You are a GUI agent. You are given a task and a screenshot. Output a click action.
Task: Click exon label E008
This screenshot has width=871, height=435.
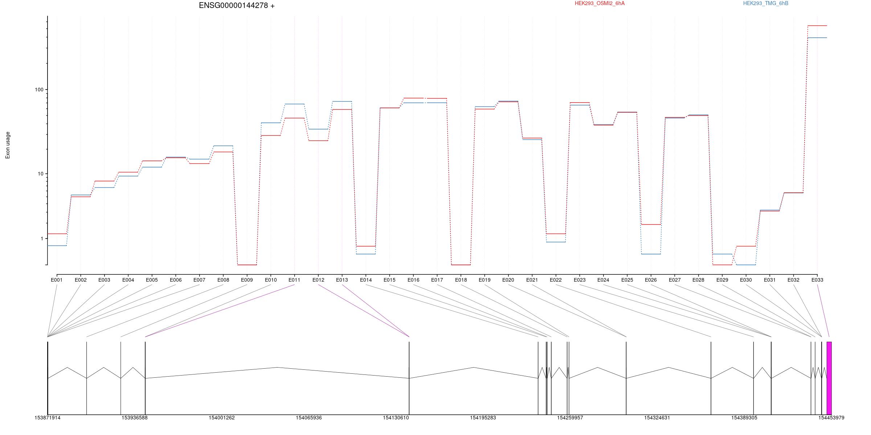tap(223, 280)
